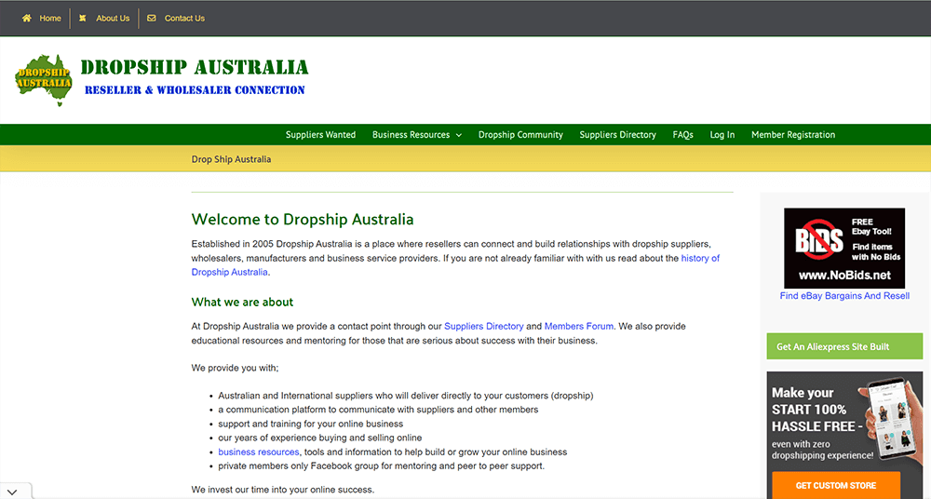Click the Home house icon

(27, 19)
